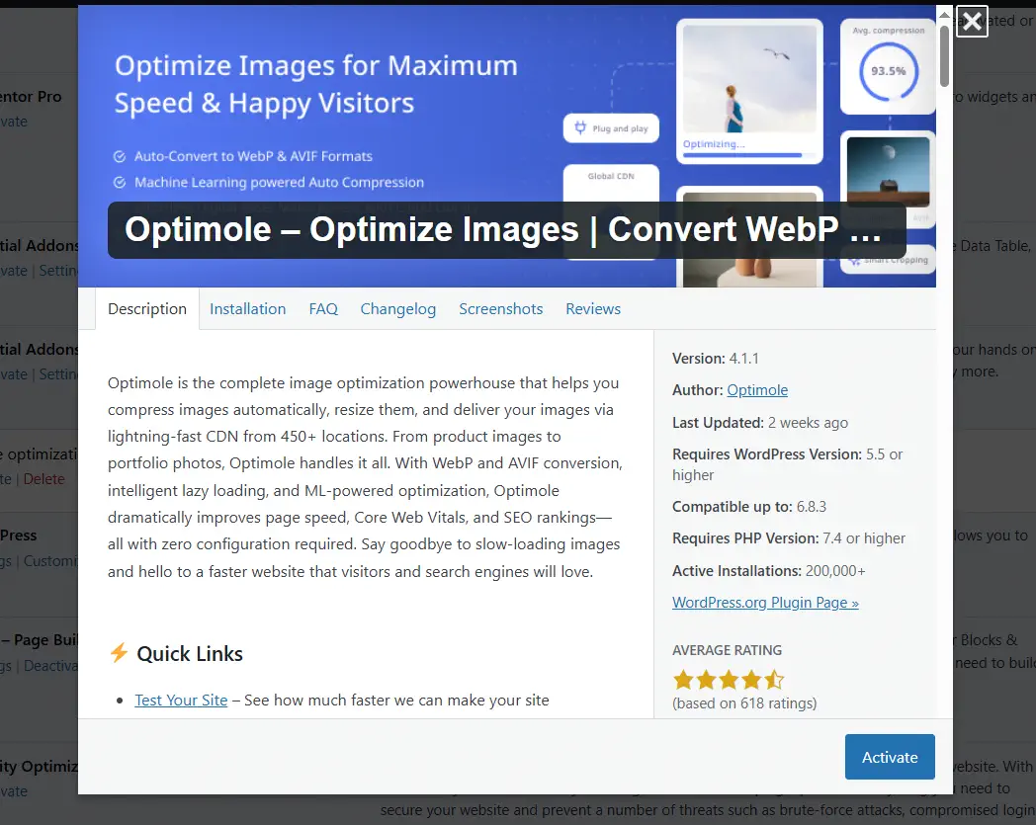Click the Compatible up to: 6.8.3 text

pyautogui.click(x=749, y=507)
